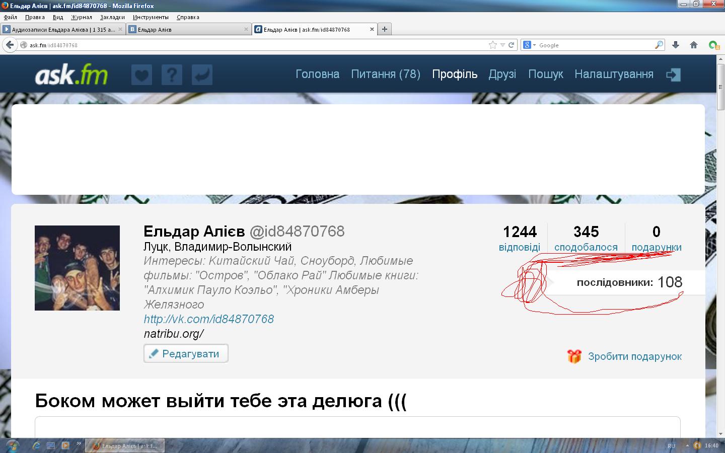The image size is (725, 453).
Task: Click scrollbar down arrow
Action: click(x=720, y=433)
